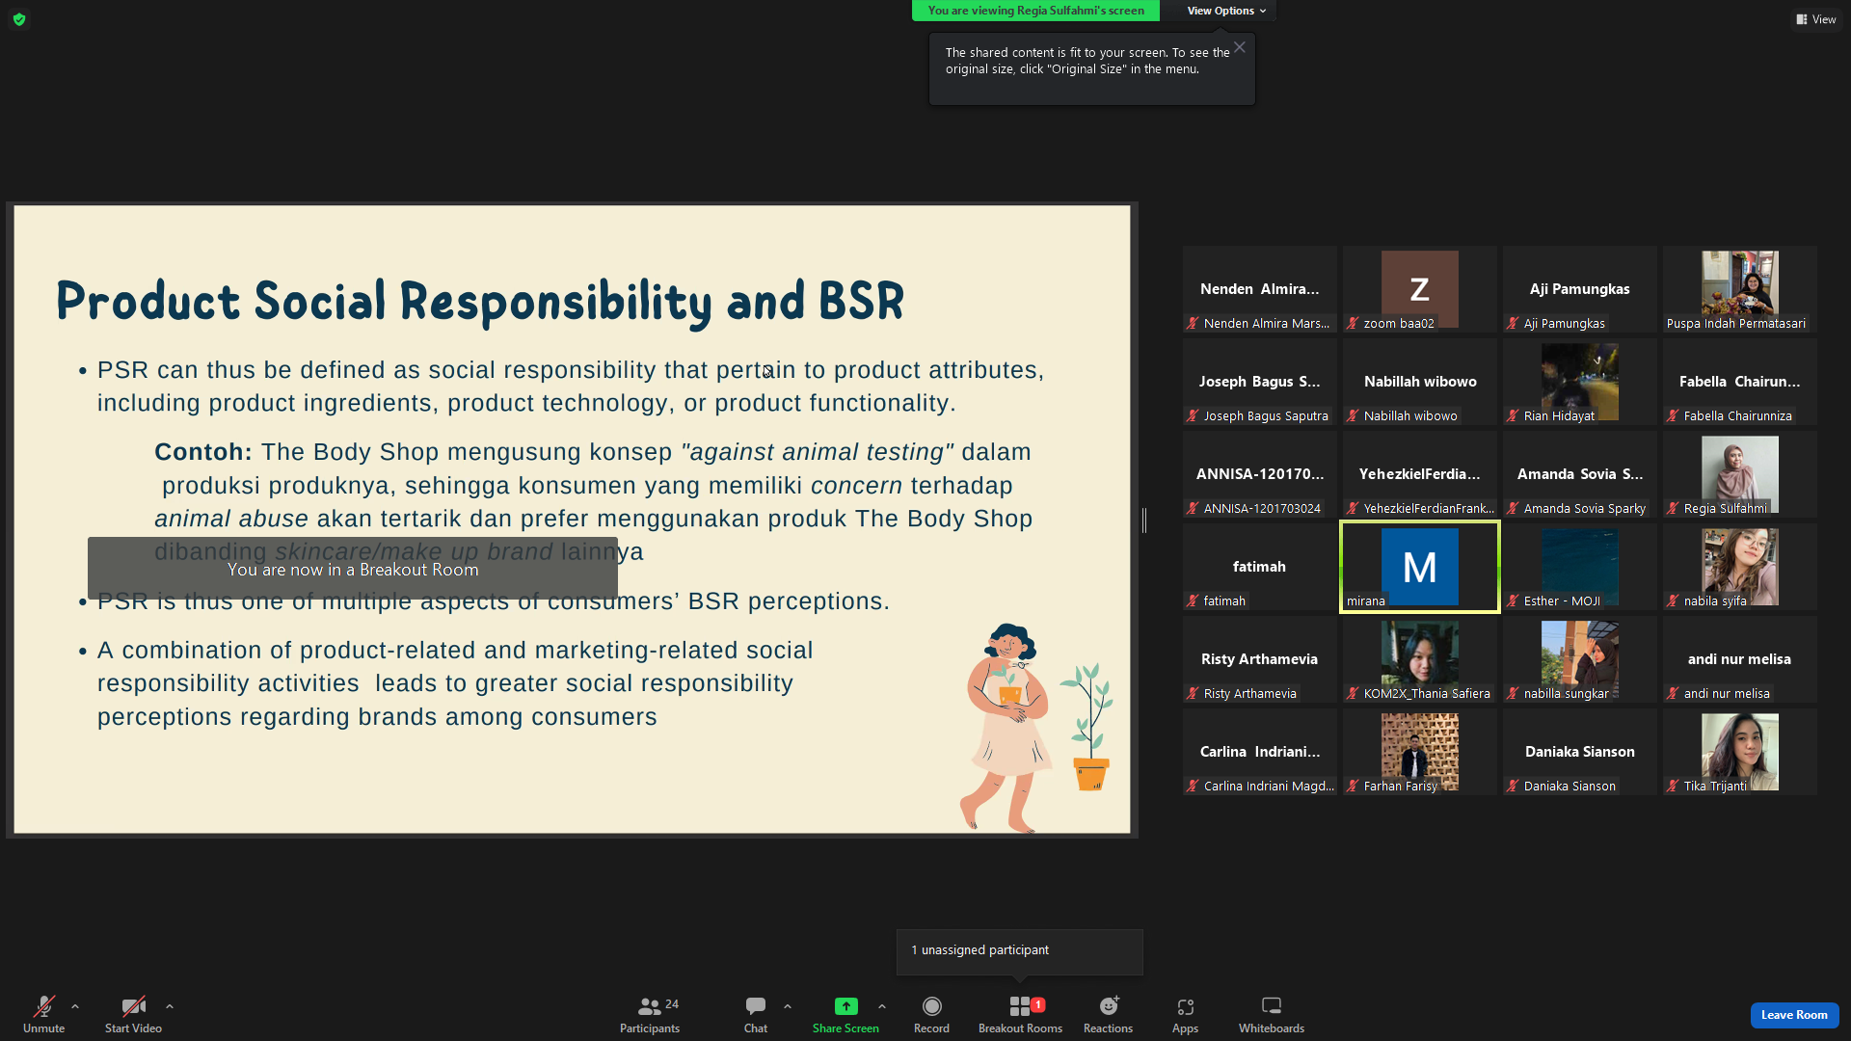Select andi nur melisa participant tile
The width and height of the screenshot is (1851, 1041).
point(1740,659)
